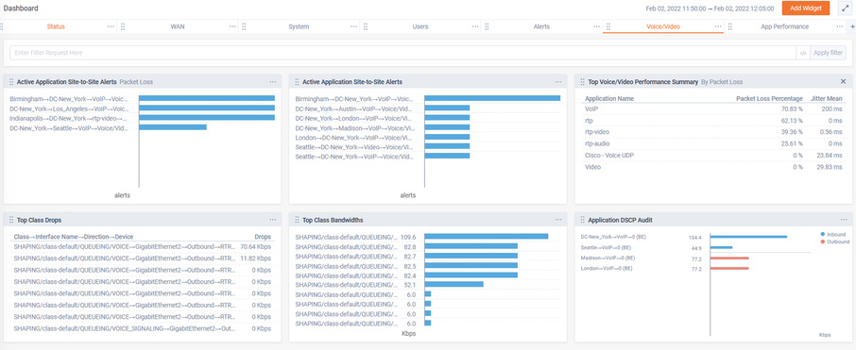Viewport: 856px width, 350px height.
Task: Sort by Packet Loss Percentage column
Action: pos(769,99)
